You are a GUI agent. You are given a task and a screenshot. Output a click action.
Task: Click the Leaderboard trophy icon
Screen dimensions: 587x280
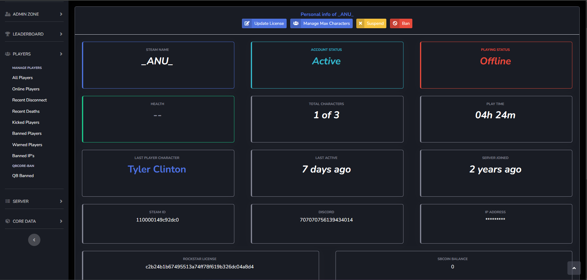7,34
